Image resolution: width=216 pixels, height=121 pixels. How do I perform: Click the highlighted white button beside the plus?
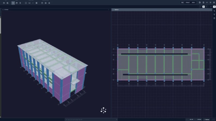[x=214, y=7]
